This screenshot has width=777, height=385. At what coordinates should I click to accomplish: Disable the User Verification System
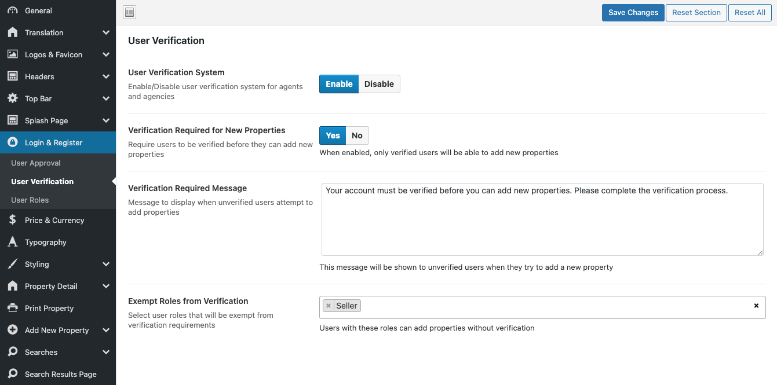[x=379, y=84]
